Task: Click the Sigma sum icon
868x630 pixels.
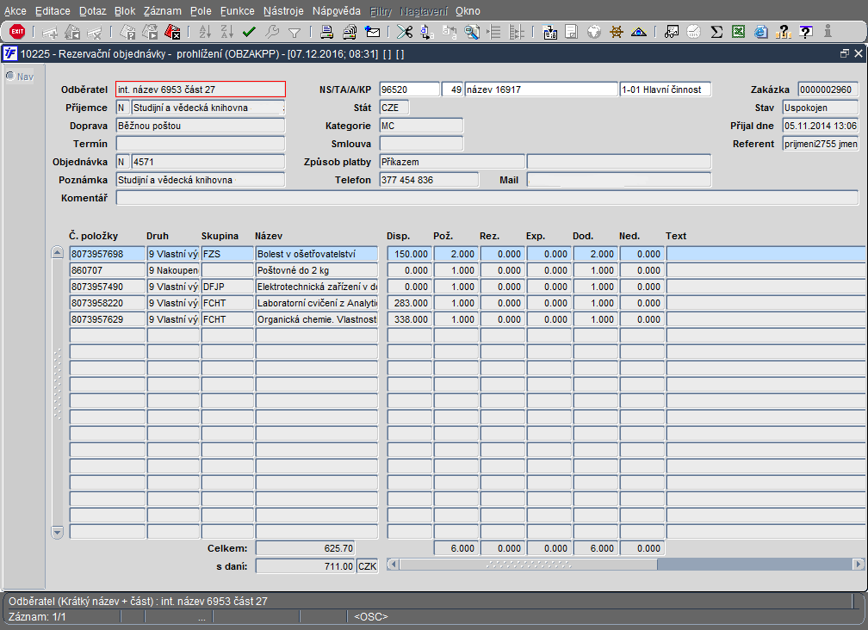Action: tap(716, 32)
